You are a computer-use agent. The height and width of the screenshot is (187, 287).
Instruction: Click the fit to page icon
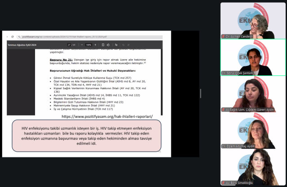[103, 45]
